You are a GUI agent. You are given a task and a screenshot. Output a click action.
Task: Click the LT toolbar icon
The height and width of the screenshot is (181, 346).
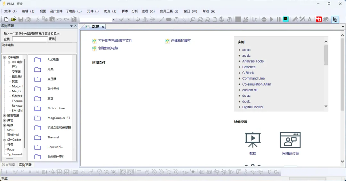pyautogui.click(x=255, y=20)
